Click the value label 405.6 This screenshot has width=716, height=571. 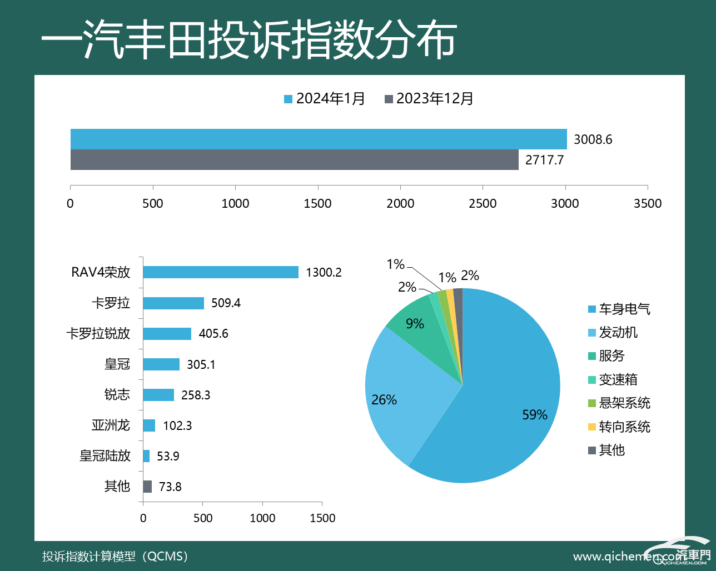[213, 334]
